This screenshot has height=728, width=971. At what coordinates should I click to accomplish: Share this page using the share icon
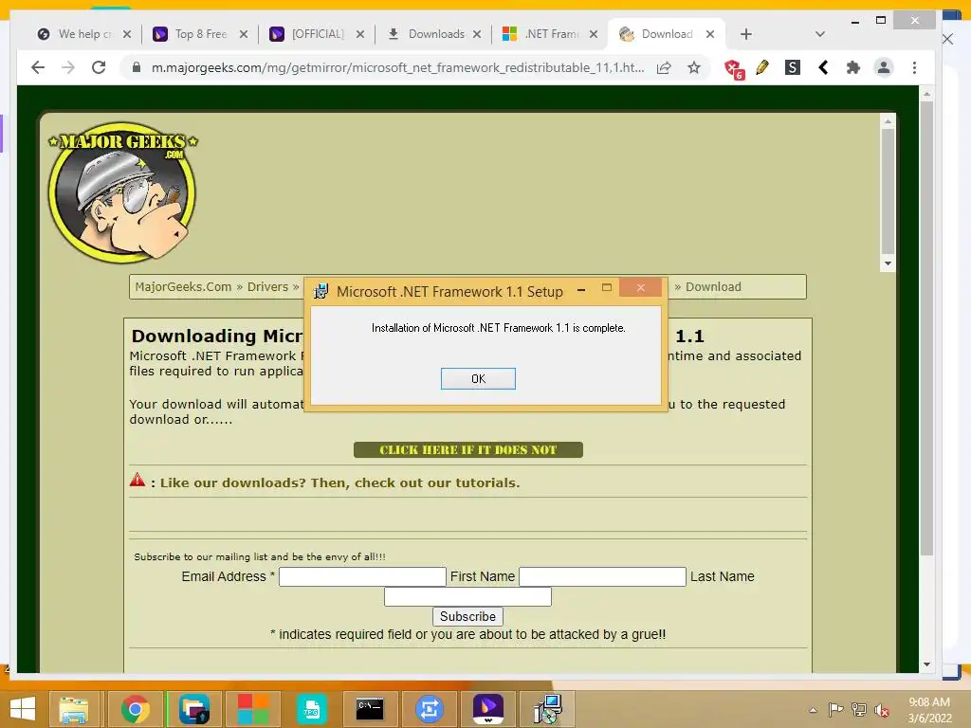click(664, 67)
